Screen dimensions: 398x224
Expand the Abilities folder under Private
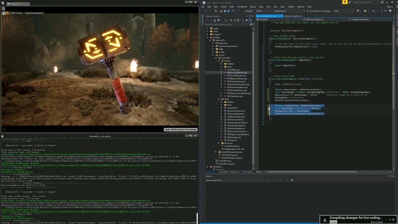[221, 64]
